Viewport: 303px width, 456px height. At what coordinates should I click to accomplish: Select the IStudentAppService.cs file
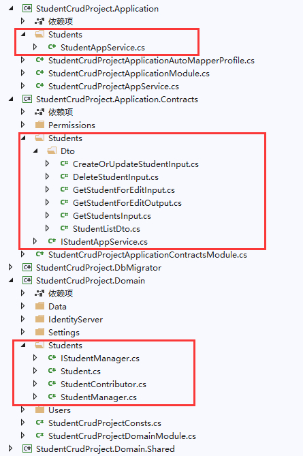(104, 242)
